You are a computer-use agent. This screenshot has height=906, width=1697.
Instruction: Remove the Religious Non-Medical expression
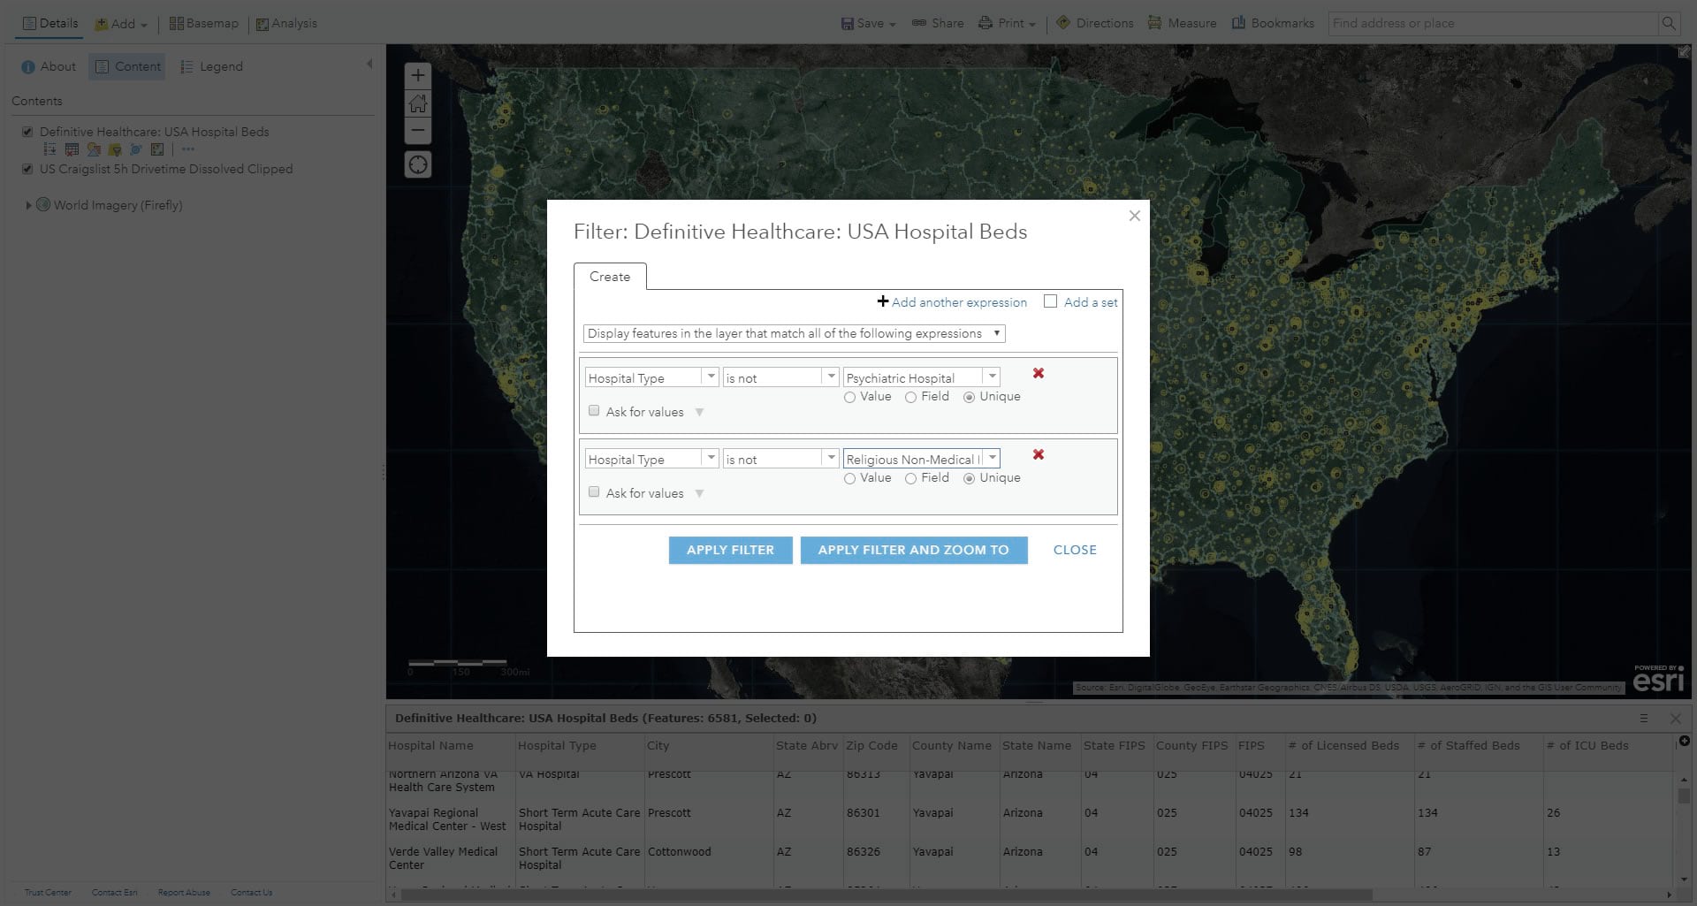pos(1039,455)
